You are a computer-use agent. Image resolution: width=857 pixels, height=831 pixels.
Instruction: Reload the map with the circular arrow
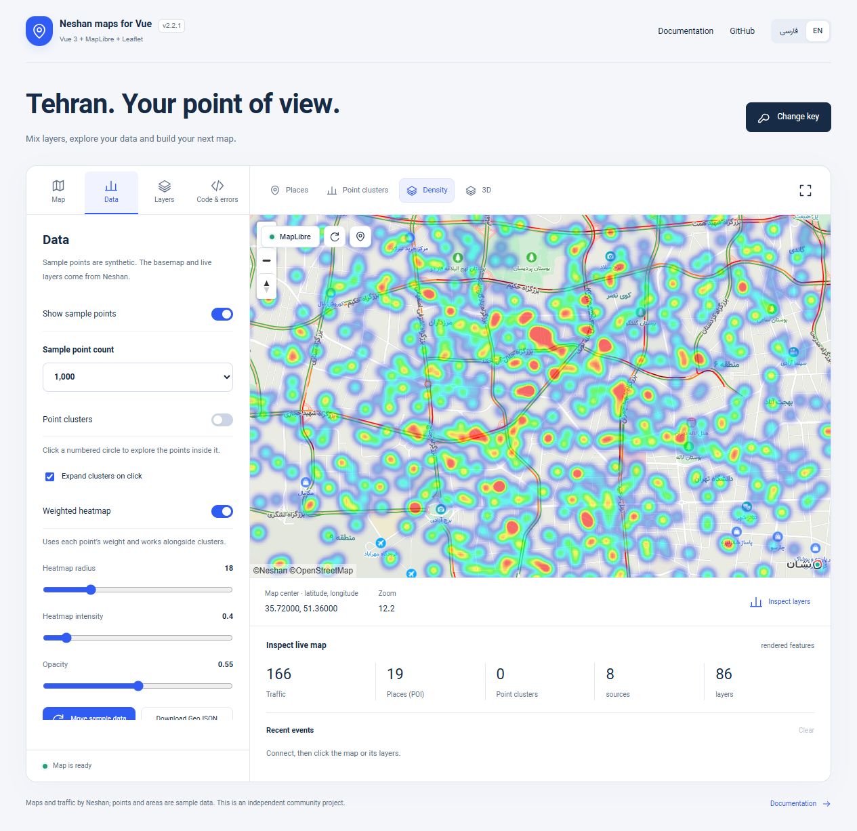[x=335, y=237]
